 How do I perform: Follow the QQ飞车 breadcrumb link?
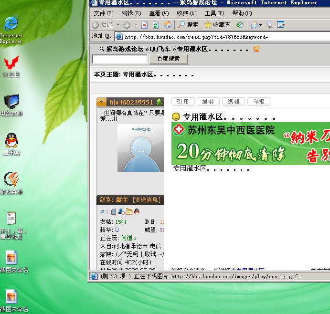160,49
